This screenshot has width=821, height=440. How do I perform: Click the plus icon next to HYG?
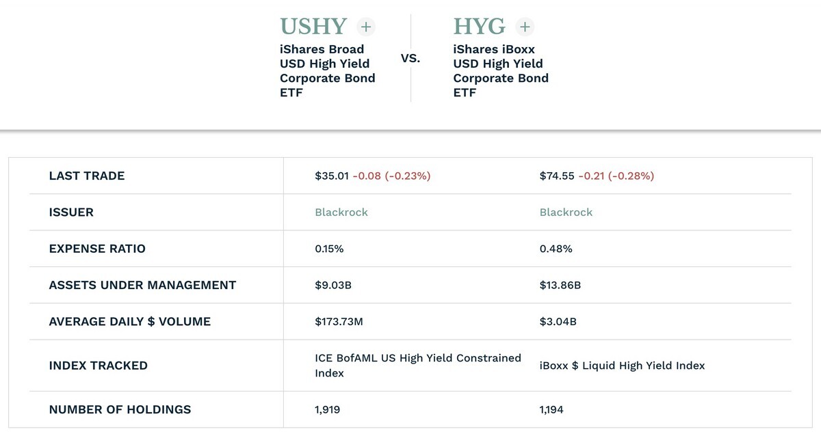[525, 27]
